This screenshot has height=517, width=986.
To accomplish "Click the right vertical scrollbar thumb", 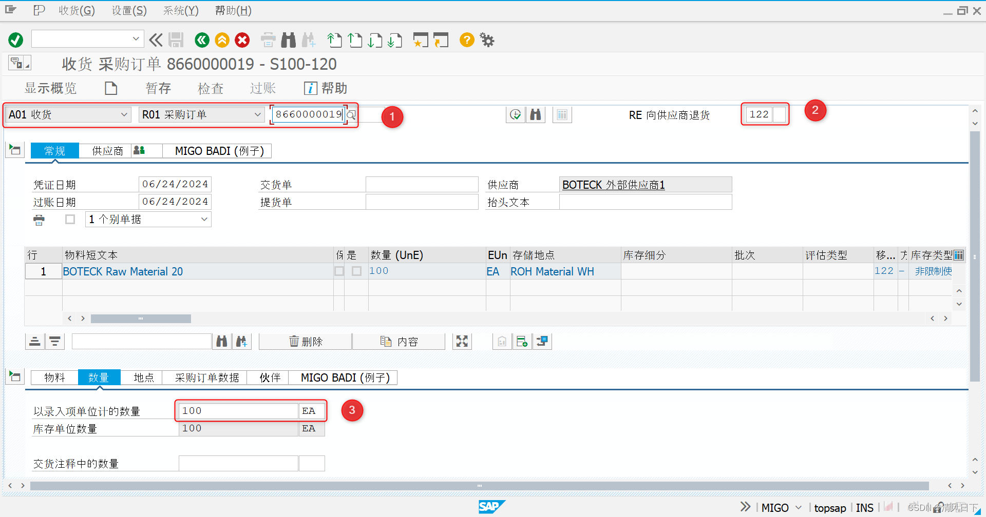I will click(x=975, y=256).
